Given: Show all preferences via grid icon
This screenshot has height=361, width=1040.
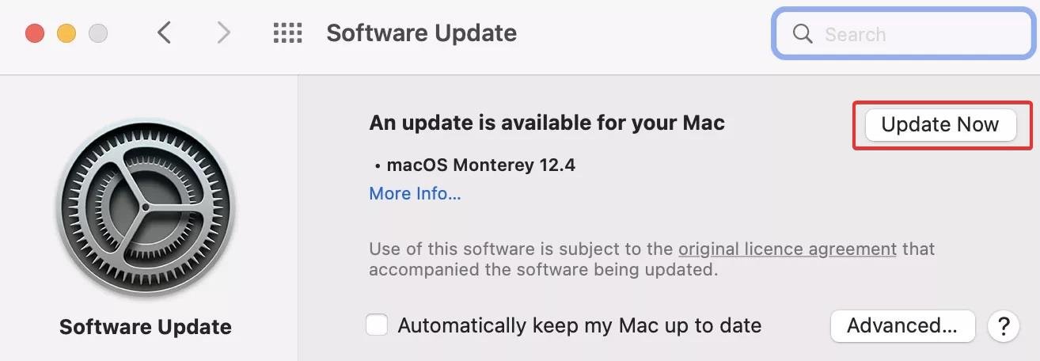Looking at the screenshot, I should [287, 33].
